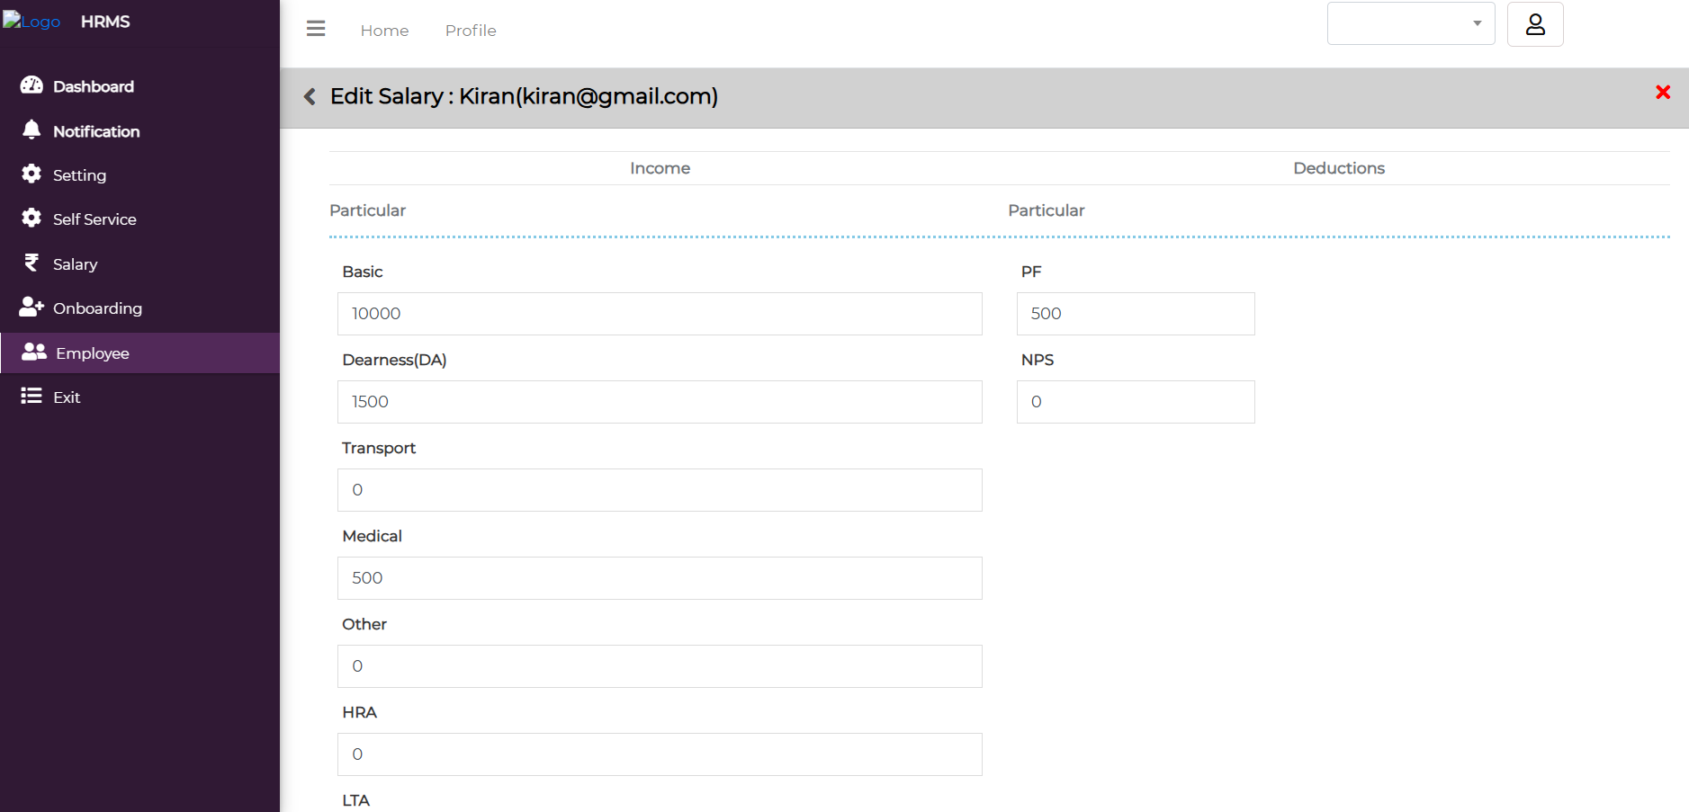The image size is (1689, 812).
Task: Click the Employee group icon
Action: click(x=34, y=352)
